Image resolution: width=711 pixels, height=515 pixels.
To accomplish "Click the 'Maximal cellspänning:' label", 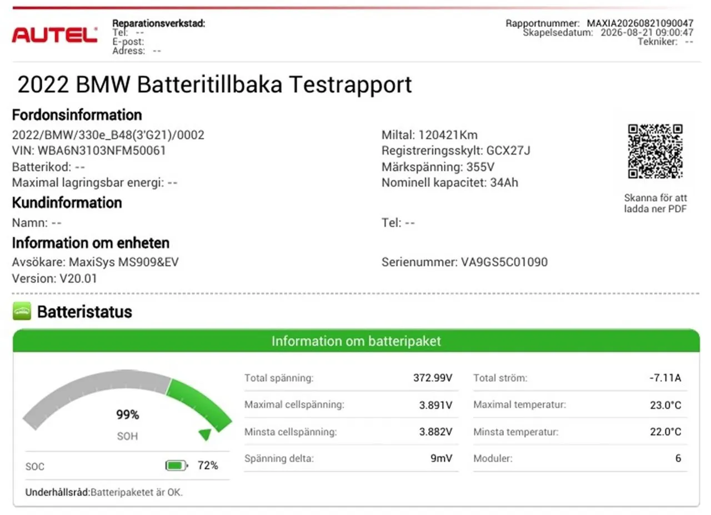I will tap(294, 404).
